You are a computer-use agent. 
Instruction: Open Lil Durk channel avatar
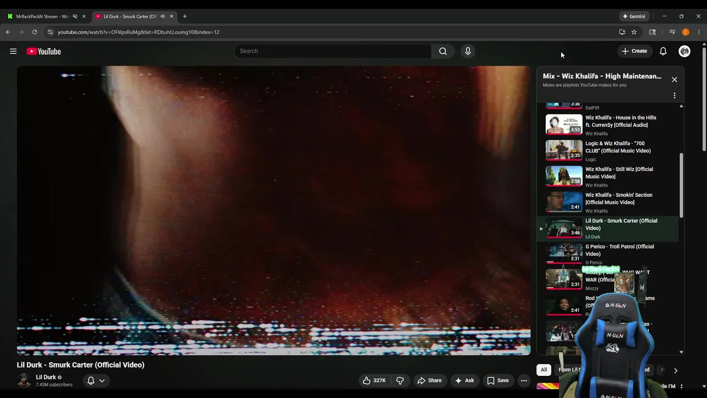(x=24, y=380)
